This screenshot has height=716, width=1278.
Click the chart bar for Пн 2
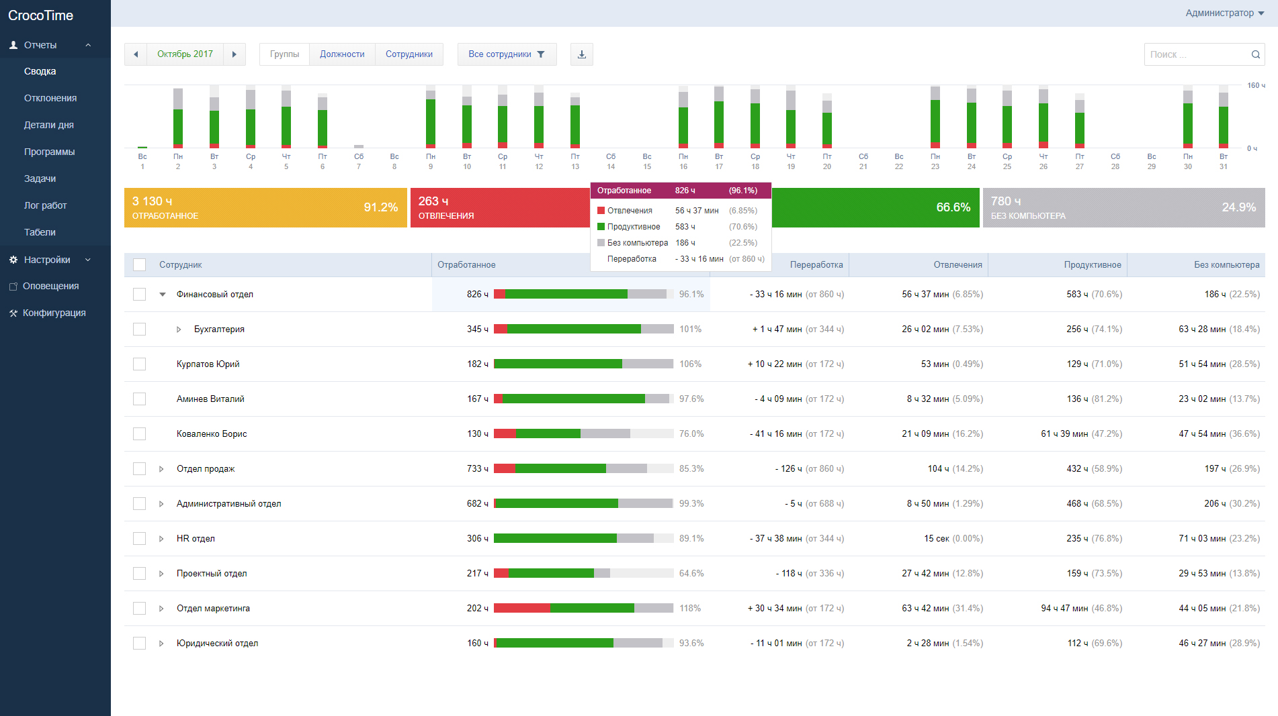(178, 118)
